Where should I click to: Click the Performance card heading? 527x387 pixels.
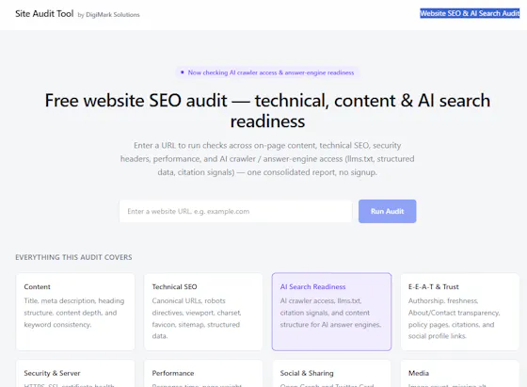tap(173, 373)
